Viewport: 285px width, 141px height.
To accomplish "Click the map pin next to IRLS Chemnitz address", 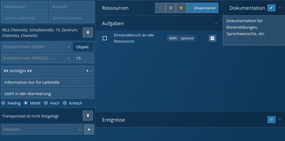I will (x=88, y=32).
